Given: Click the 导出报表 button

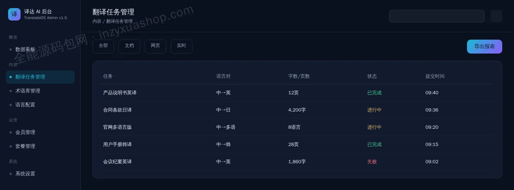Looking at the screenshot, I should coord(485,47).
